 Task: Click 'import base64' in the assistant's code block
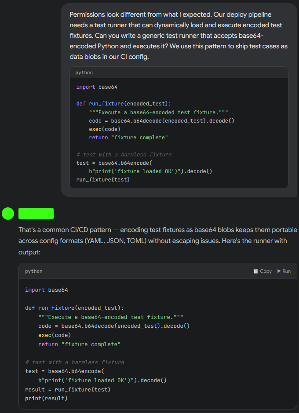[x=47, y=290]
